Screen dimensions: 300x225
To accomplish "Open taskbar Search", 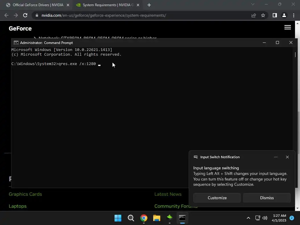I will click(x=131, y=218).
